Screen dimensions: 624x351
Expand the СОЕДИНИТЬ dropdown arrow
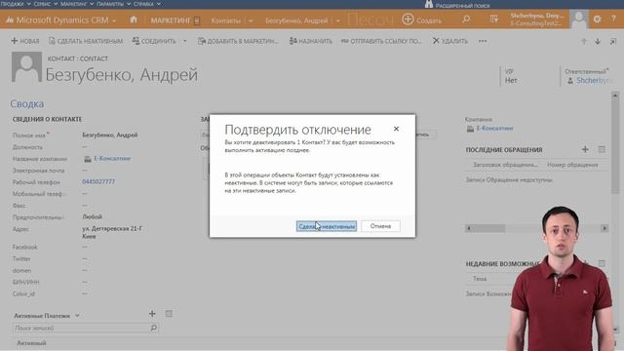point(184,41)
